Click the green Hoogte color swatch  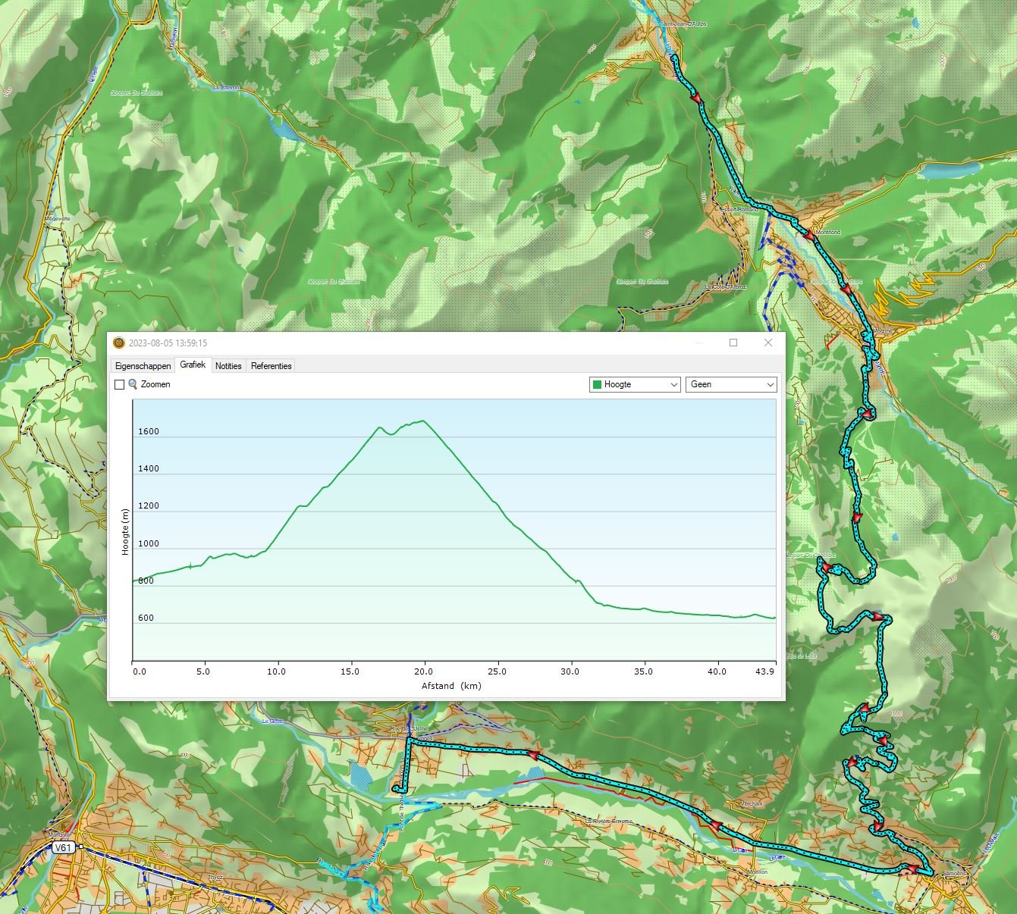(597, 384)
